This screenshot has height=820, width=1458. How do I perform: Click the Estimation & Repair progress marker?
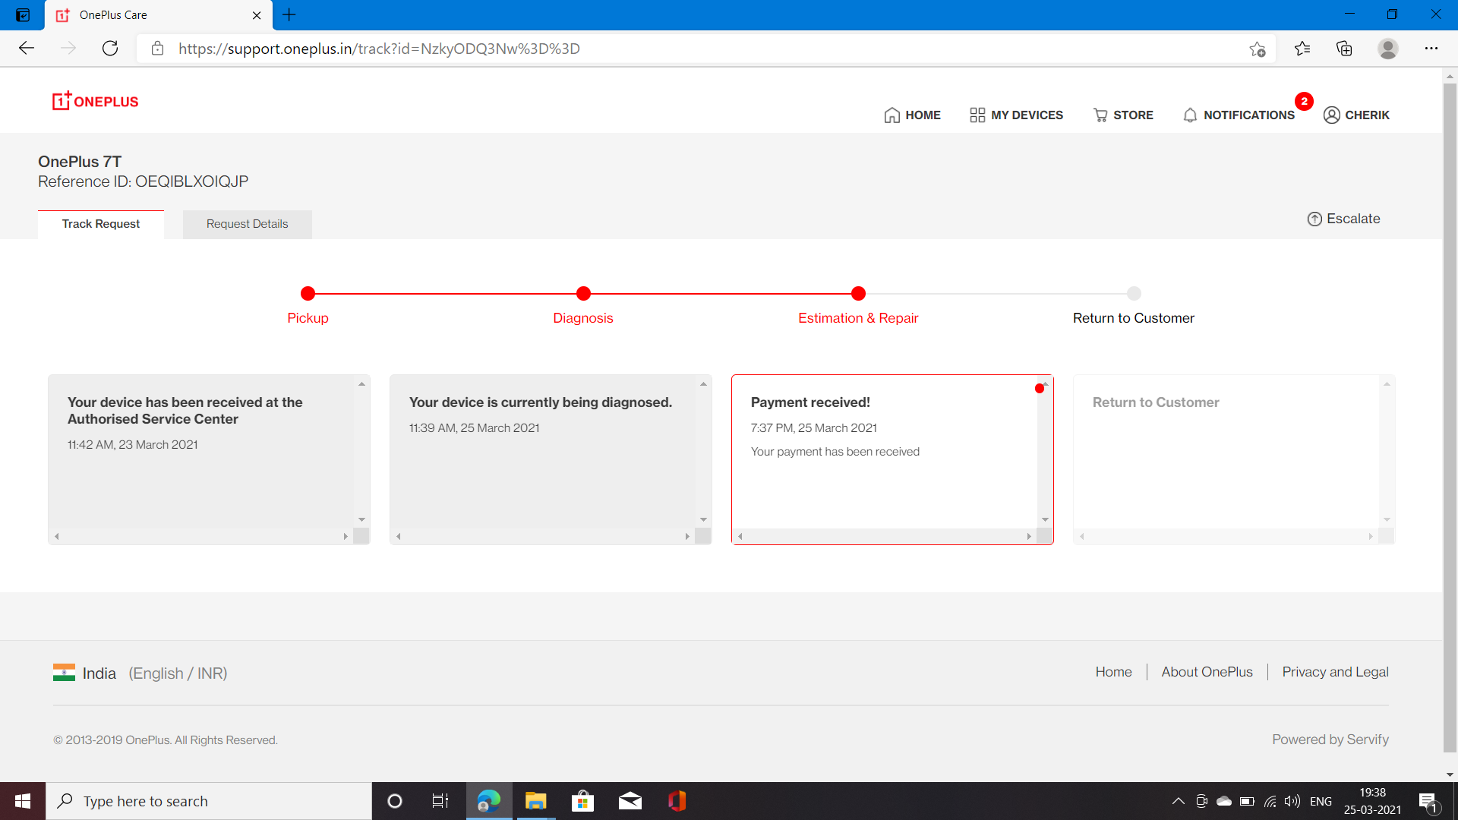point(858,294)
